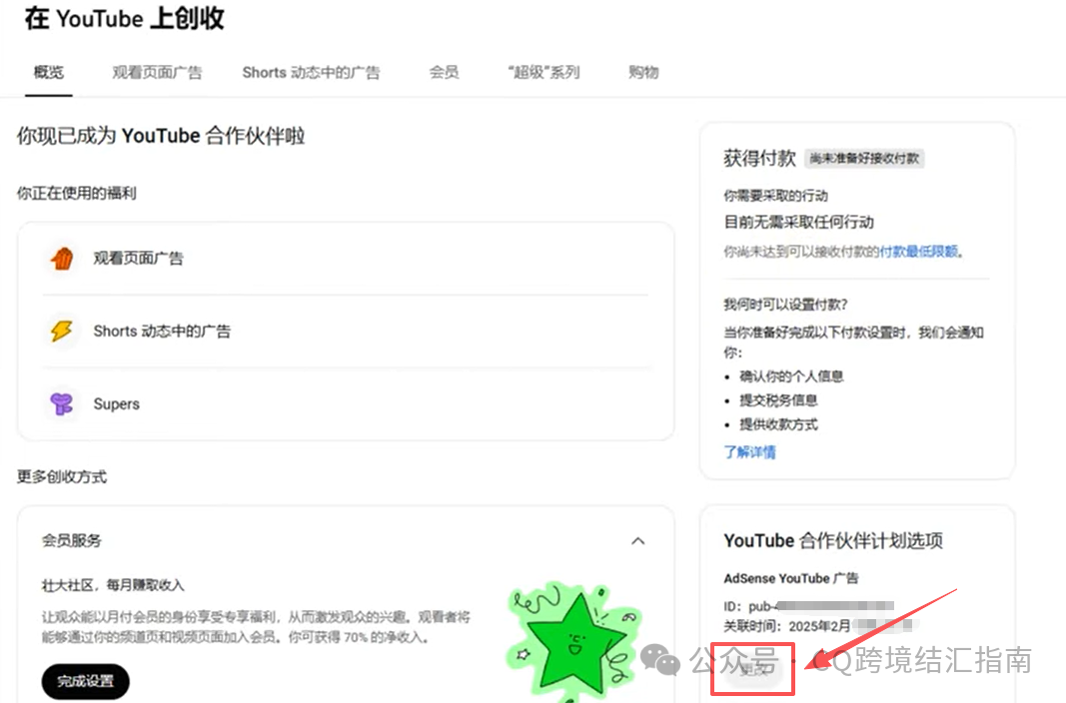Image resolution: width=1066 pixels, height=703 pixels.
Task: Switch to the Shorts 动态中的广告 tab
Action: 311,72
